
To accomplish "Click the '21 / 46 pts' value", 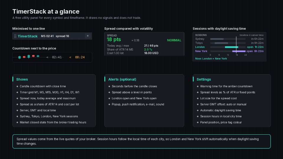I will click(x=151, y=46).
